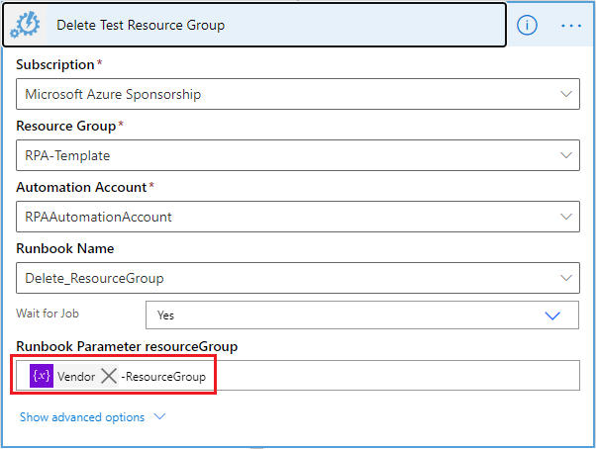Expand the Automation Account dropdown chevron

[567, 217]
